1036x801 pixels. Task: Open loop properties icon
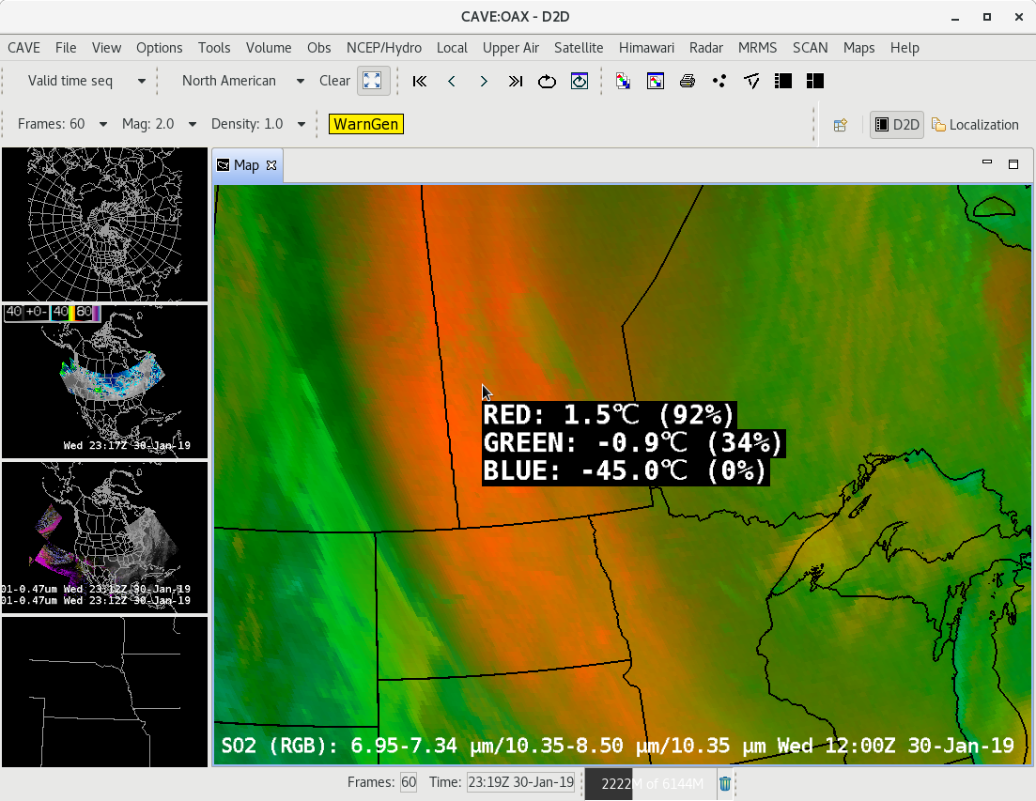[580, 82]
